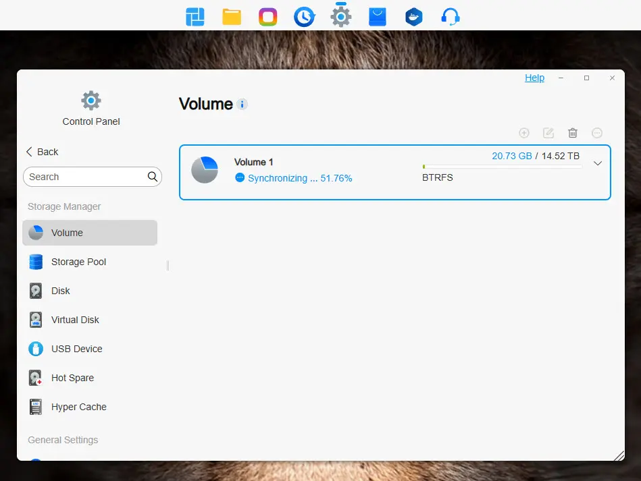Open Hyper Cache section
Viewport: 641px width, 481px height.
90,407
